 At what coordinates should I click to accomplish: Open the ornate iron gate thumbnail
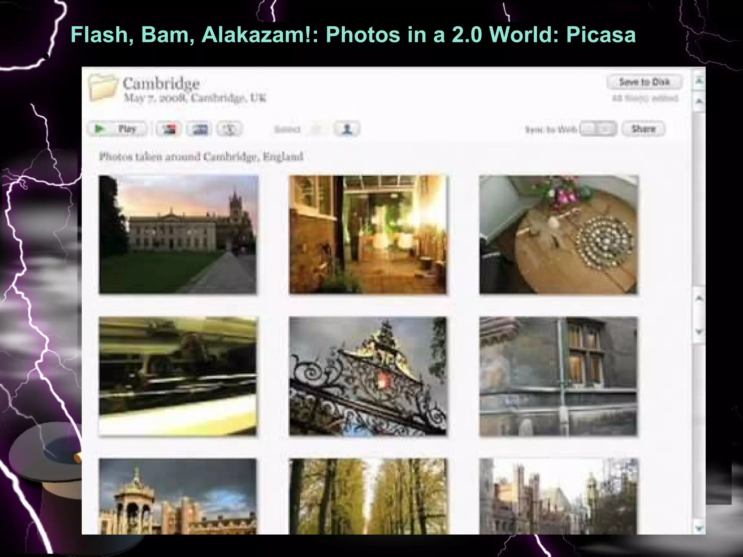pos(368,376)
